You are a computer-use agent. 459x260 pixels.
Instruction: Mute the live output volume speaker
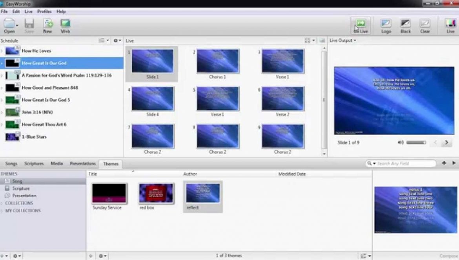tap(401, 143)
